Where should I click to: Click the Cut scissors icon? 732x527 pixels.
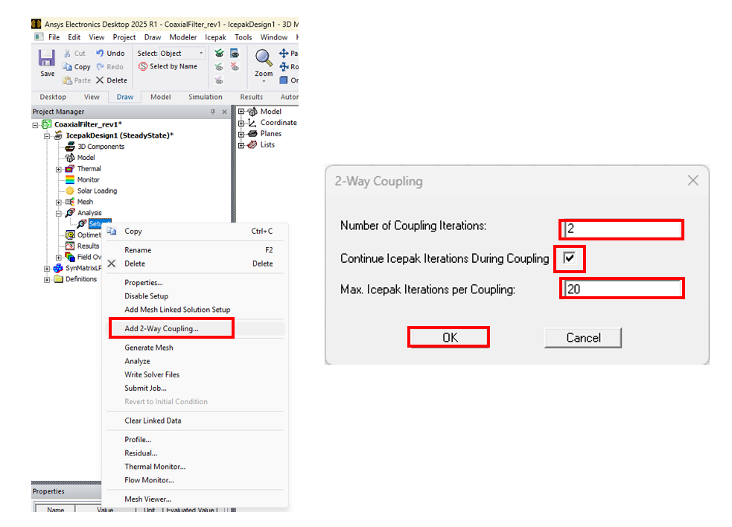[x=68, y=53]
